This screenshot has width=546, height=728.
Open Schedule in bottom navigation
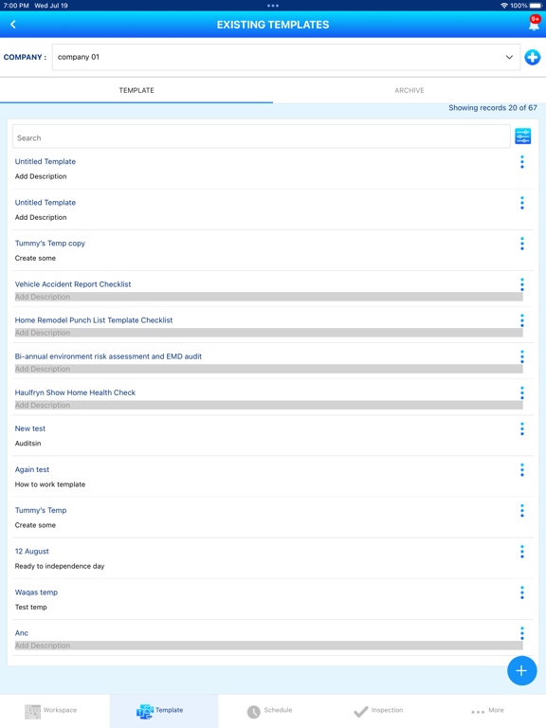tap(270, 710)
